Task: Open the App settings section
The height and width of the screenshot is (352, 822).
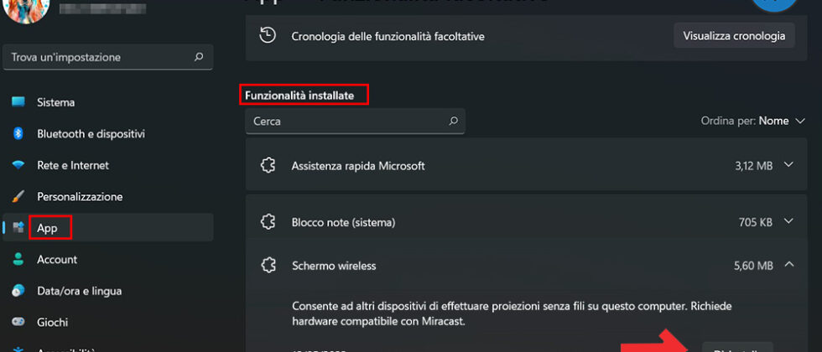Action: click(47, 228)
